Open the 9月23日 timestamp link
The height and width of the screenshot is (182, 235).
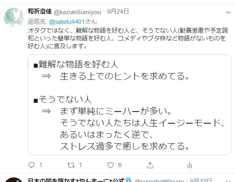pyautogui.click(x=201, y=180)
